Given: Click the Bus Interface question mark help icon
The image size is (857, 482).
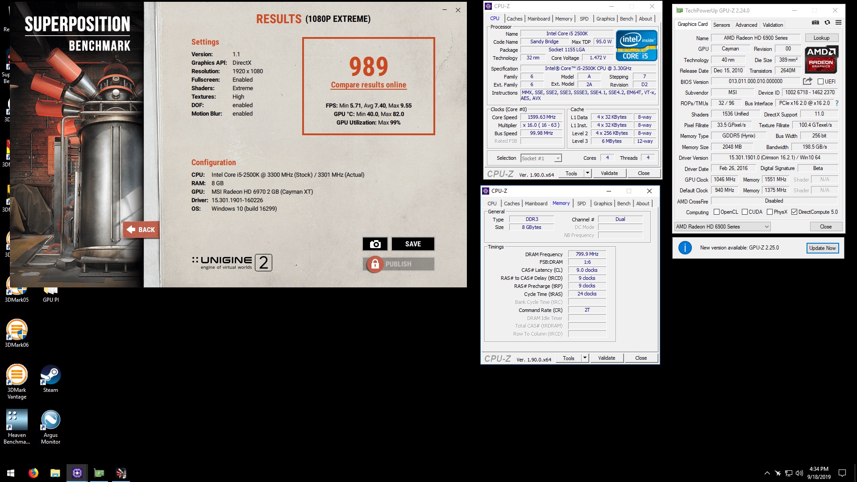Looking at the screenshot, I should pos(837,103).
